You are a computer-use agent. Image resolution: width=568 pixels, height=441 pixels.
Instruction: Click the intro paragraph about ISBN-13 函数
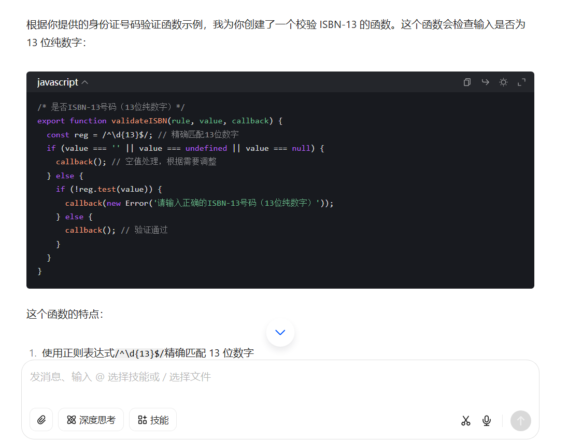coord(276,33)
